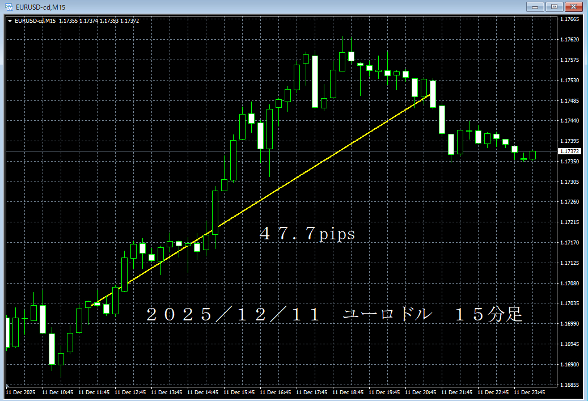Viewport: 588px width, 401px height.
Task: Click price scale value 1.16855
Action: click(x=569, y=385)
